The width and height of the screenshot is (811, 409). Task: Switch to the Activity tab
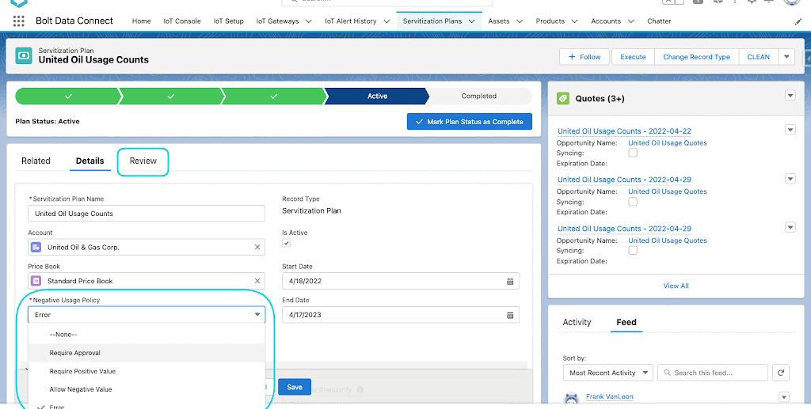(x=577, y=322)
